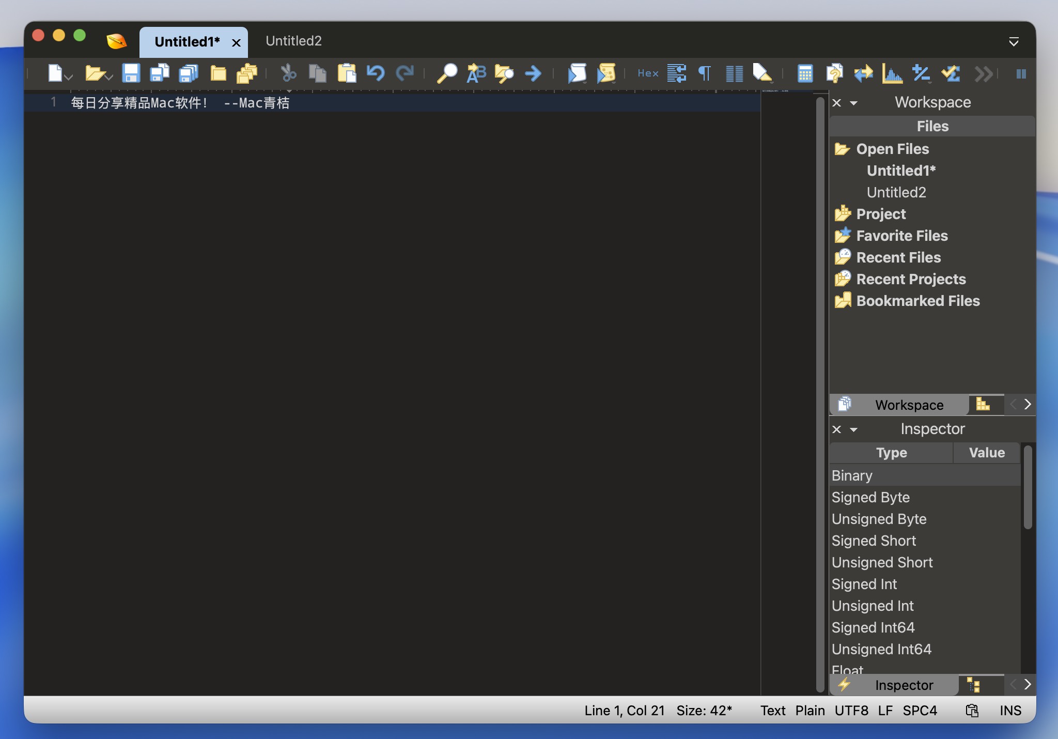Click the Save file icon
The image size is (1058, 739).
click(x=131, y=73)
